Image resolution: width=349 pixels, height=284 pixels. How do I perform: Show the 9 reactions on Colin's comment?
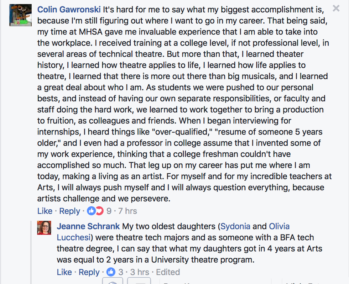(109, 211)
